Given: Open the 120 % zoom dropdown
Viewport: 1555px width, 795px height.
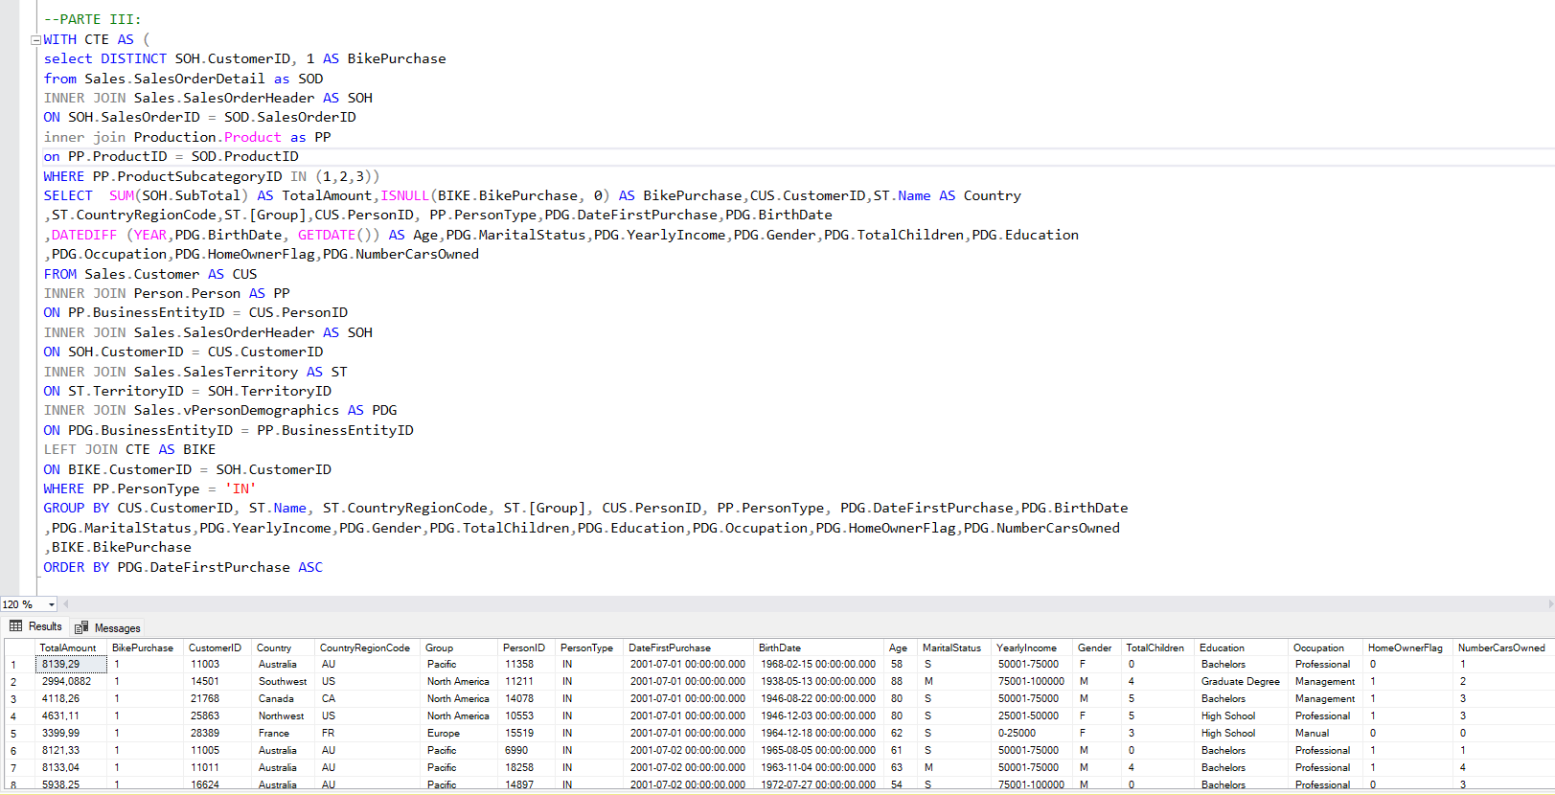Looking at the screenshot, I should [x=51, y=604].
